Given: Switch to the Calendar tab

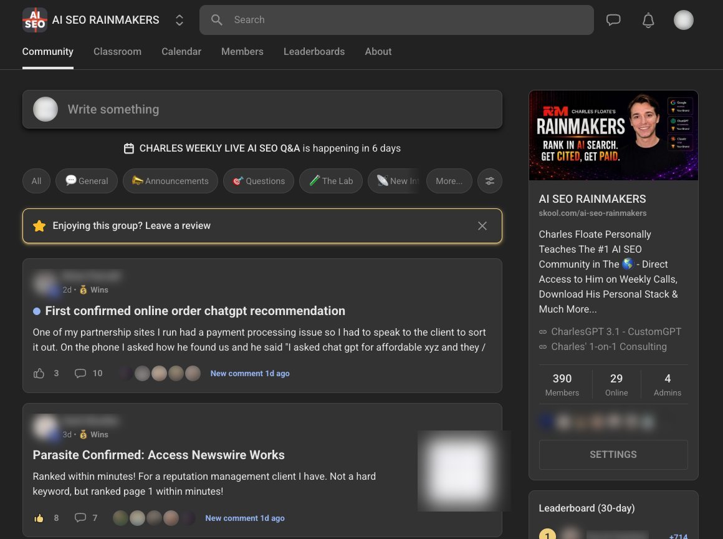Looking at the screenshot, I should tap(181, 52).
